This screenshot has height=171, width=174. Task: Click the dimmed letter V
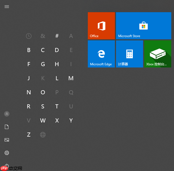pyautogui.click(x=29, y=121)
